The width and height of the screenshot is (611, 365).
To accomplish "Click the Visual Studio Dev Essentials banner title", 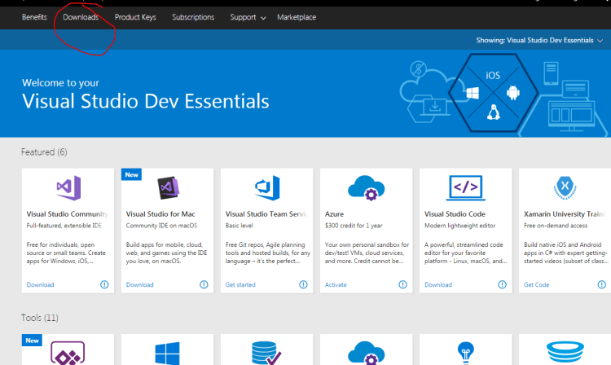I will point(145,101).
